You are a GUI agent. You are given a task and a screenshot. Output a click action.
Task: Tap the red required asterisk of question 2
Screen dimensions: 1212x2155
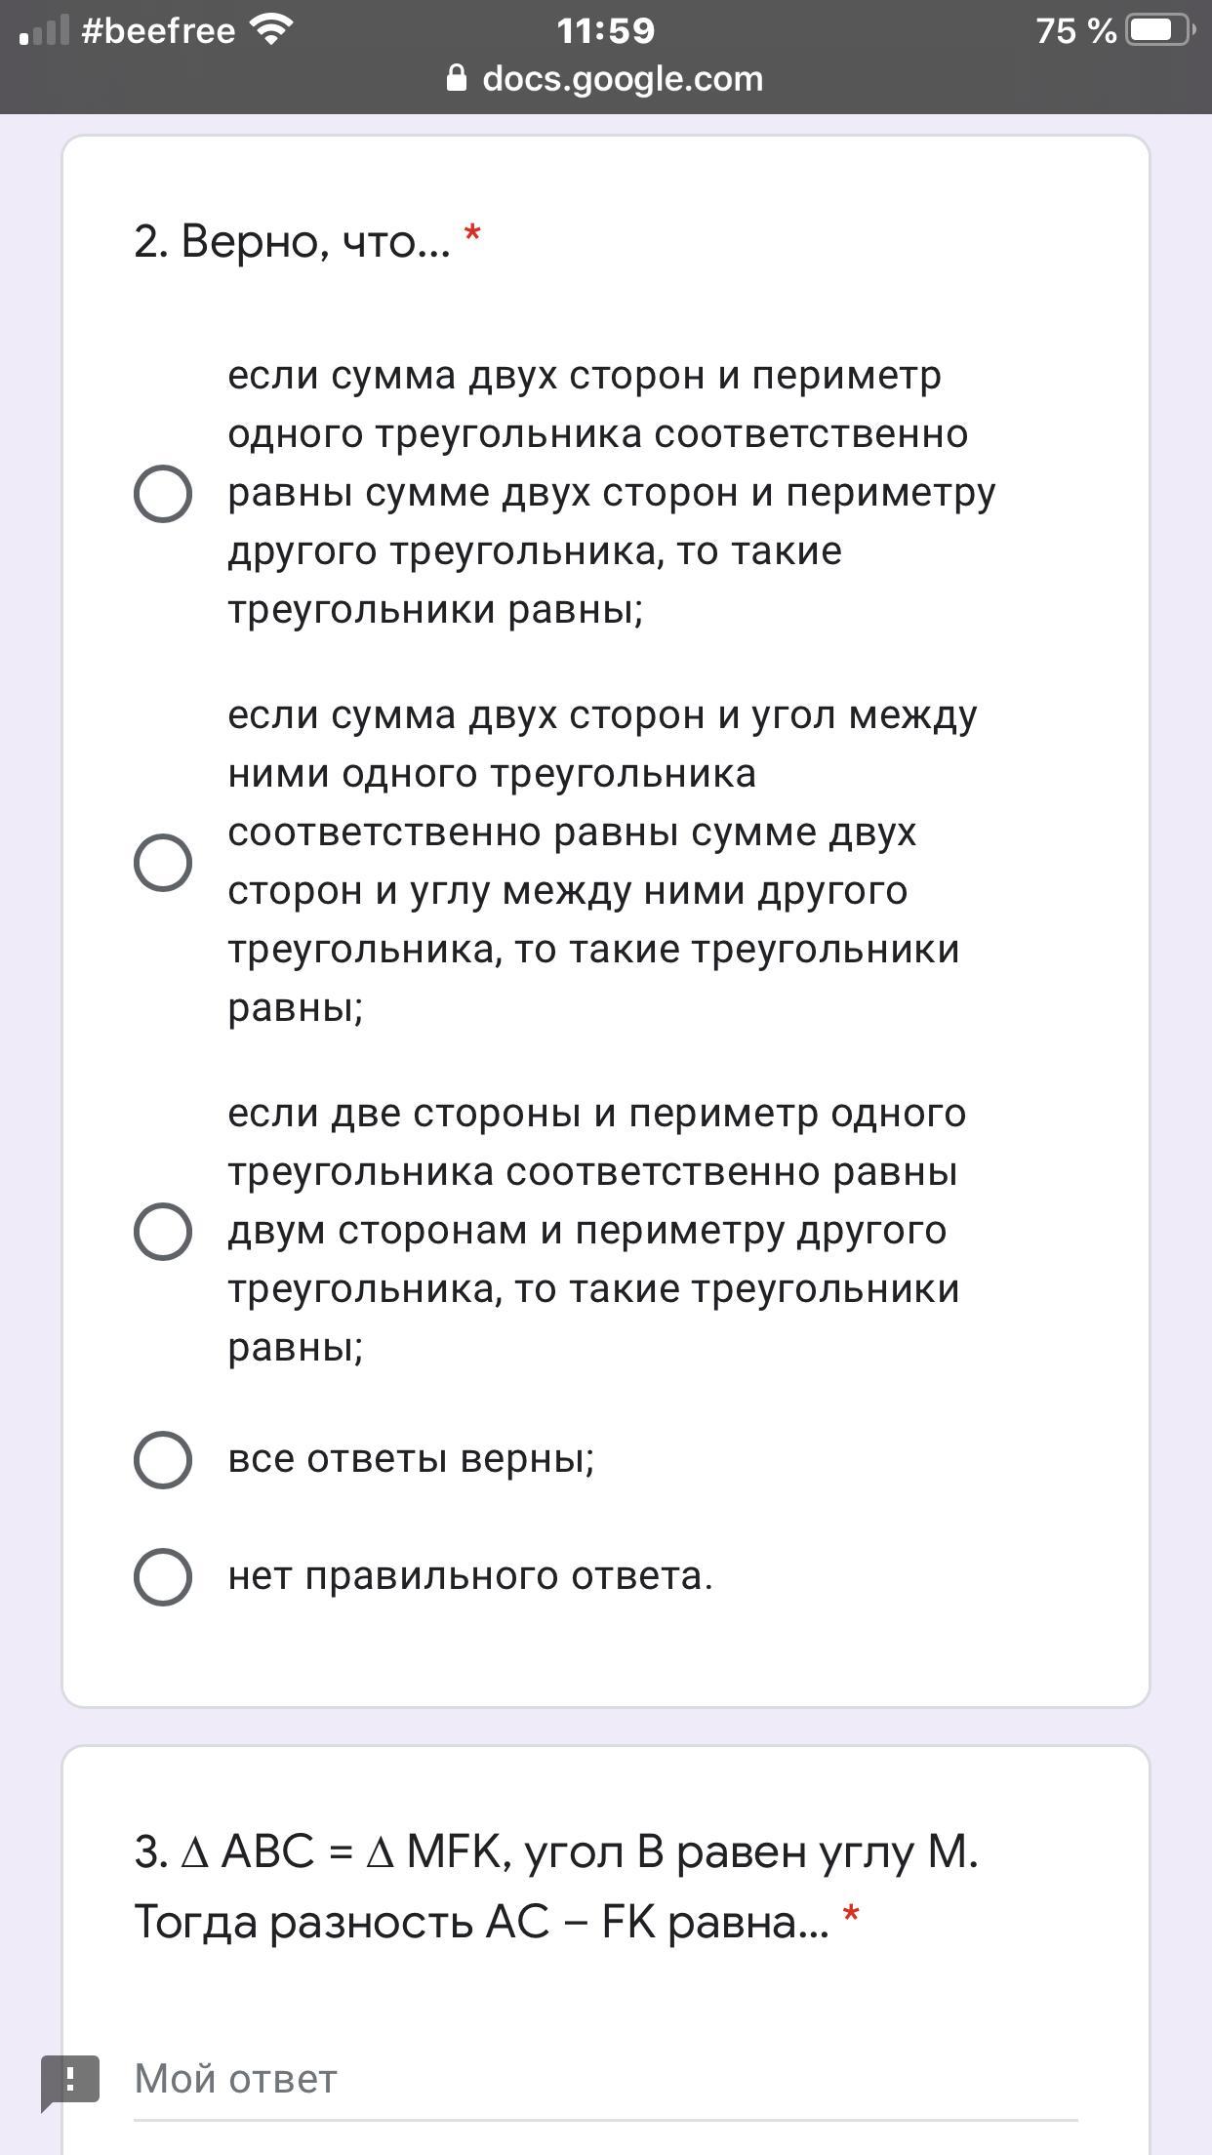click(472, 235)
